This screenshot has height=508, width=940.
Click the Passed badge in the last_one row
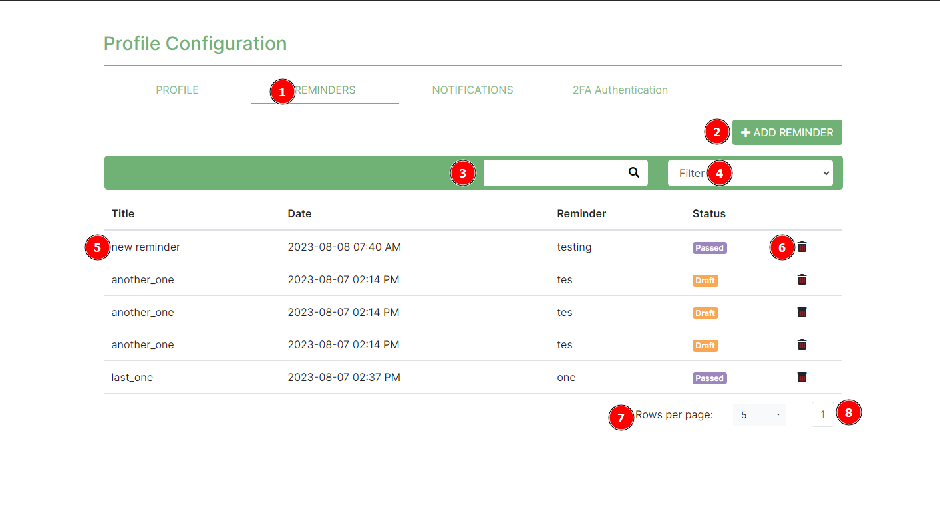(710, 378)
